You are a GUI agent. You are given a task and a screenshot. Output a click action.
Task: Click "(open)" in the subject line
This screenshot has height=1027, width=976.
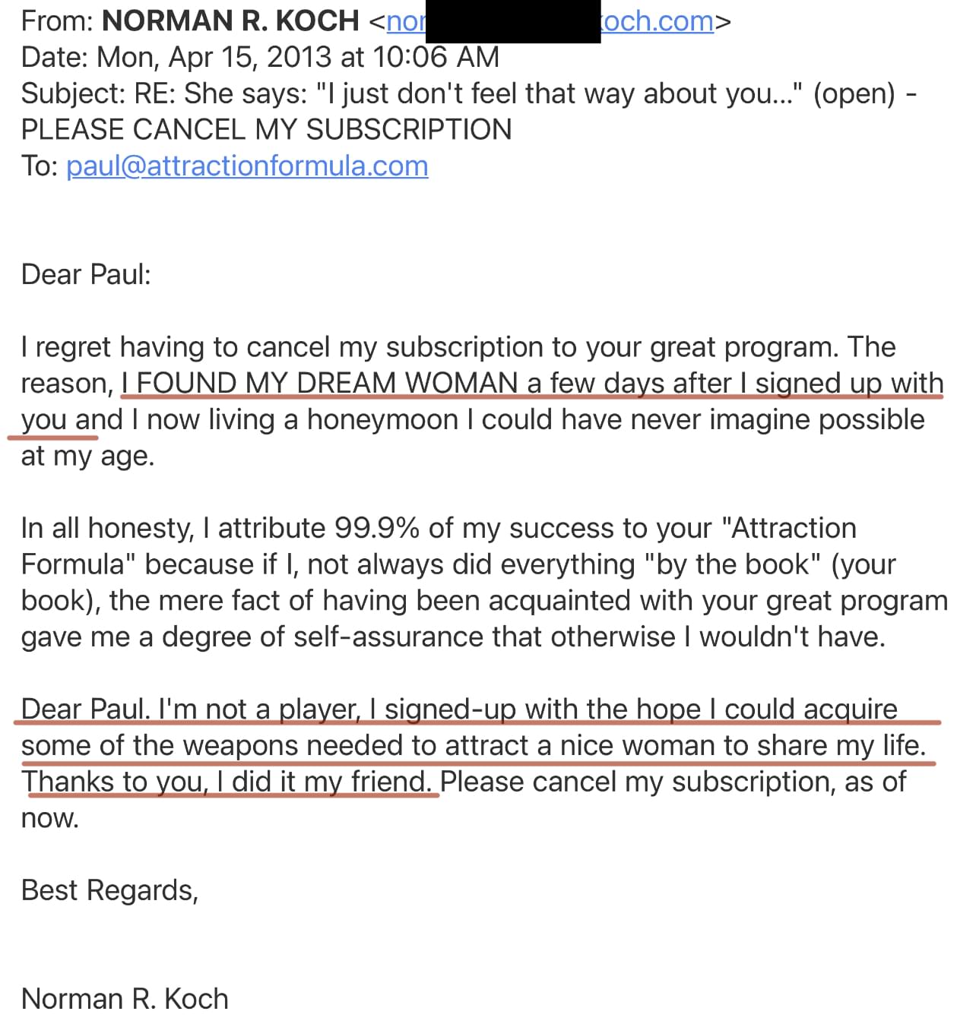[x=854, y=93]
